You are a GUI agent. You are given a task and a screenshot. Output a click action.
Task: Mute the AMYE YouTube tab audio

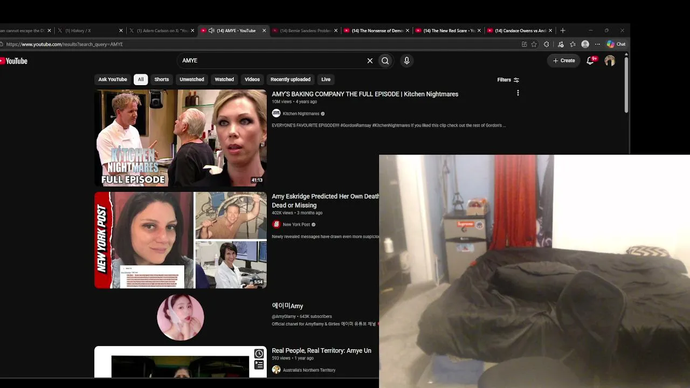pyautogui.click(x=211, y=31)
